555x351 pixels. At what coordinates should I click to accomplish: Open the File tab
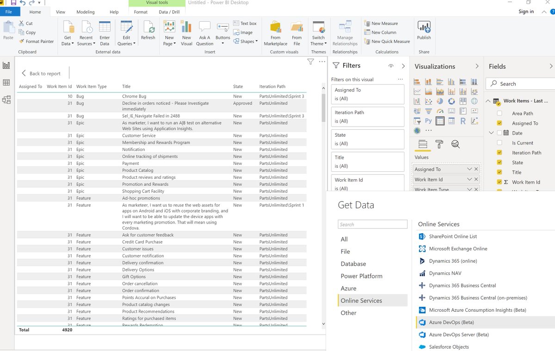coord(9,12)
